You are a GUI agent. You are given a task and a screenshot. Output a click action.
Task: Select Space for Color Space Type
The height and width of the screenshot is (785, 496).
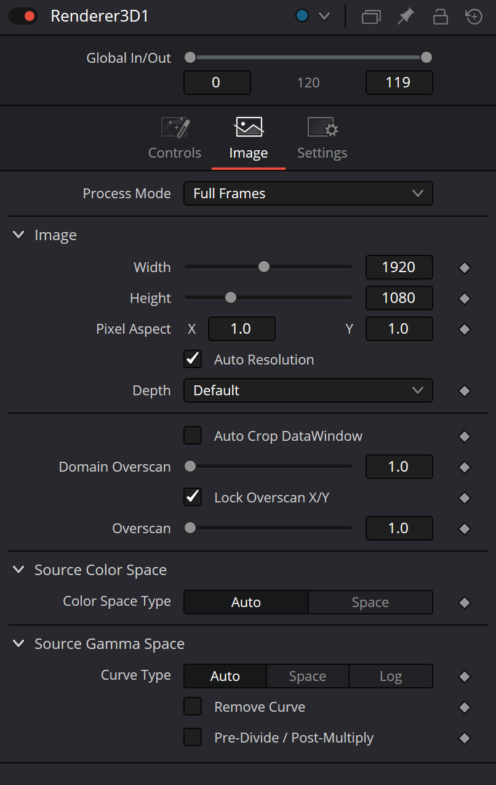(x=370, y=602)
